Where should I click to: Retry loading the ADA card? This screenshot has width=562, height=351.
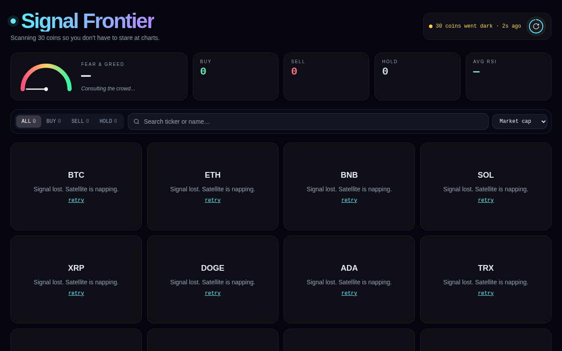(349, 294)
